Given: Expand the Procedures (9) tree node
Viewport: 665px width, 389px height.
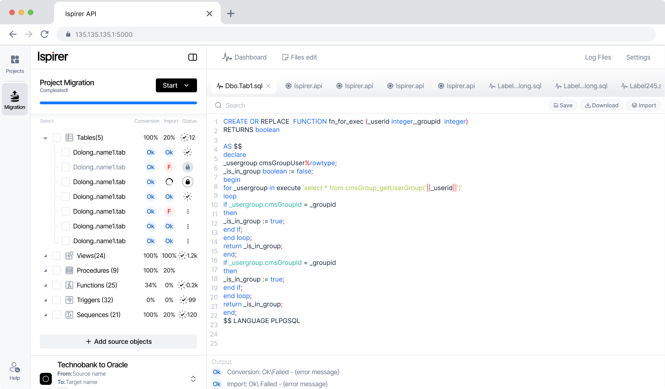Looking at the screenshot, I should coord(45,271).
